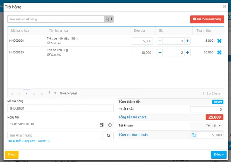
Task: Remove the TH true milk dâu row
Action: (219, 41)
